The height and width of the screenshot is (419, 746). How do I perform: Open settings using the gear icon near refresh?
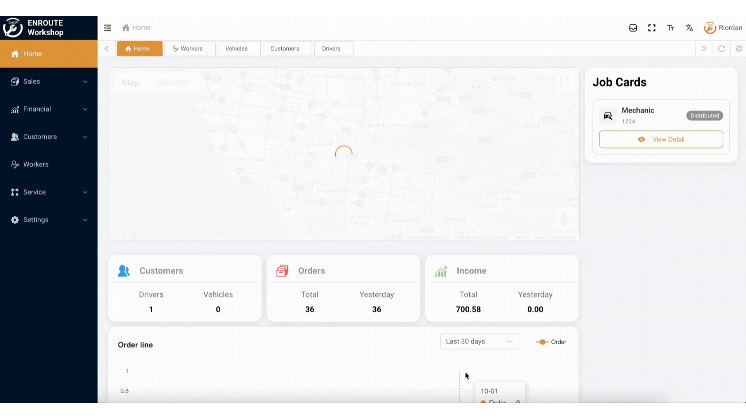pos(739,48)
